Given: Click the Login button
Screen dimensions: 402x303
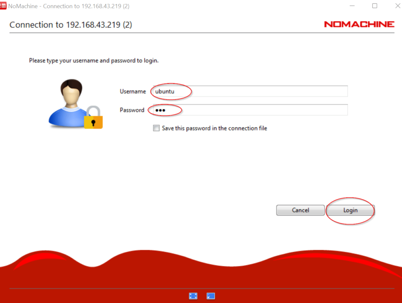Looking at the screenshot, I should click(x=351, y=210).
